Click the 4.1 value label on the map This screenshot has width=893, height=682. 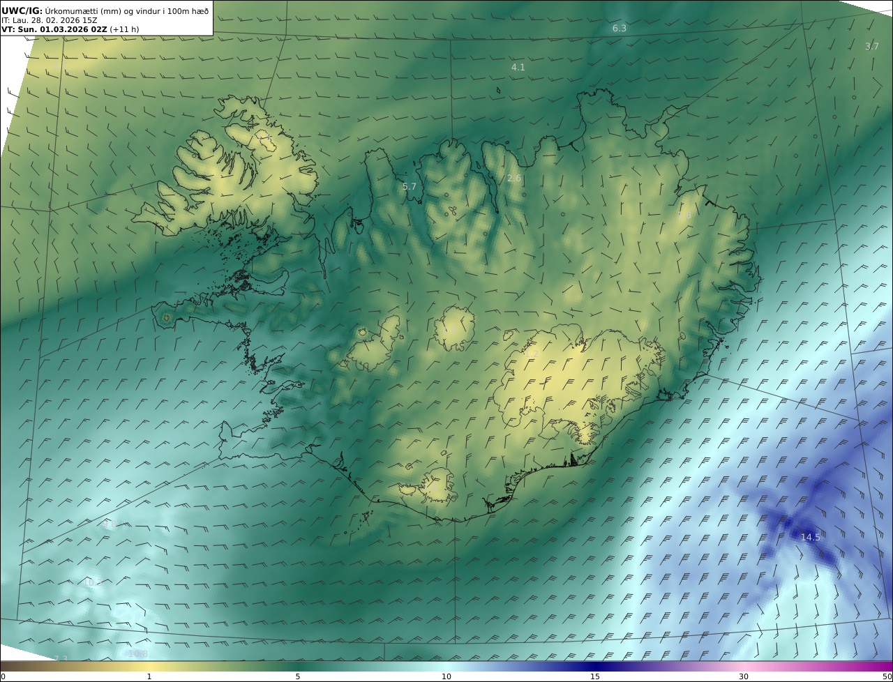click(x=518, y=68)
